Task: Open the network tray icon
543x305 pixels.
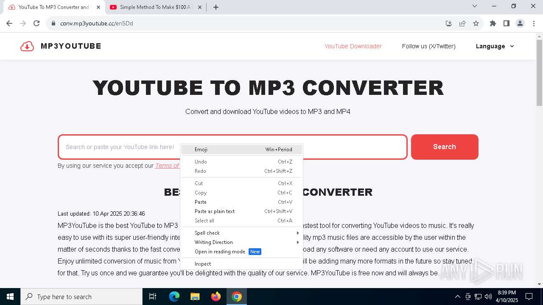Action: [478, 297]
